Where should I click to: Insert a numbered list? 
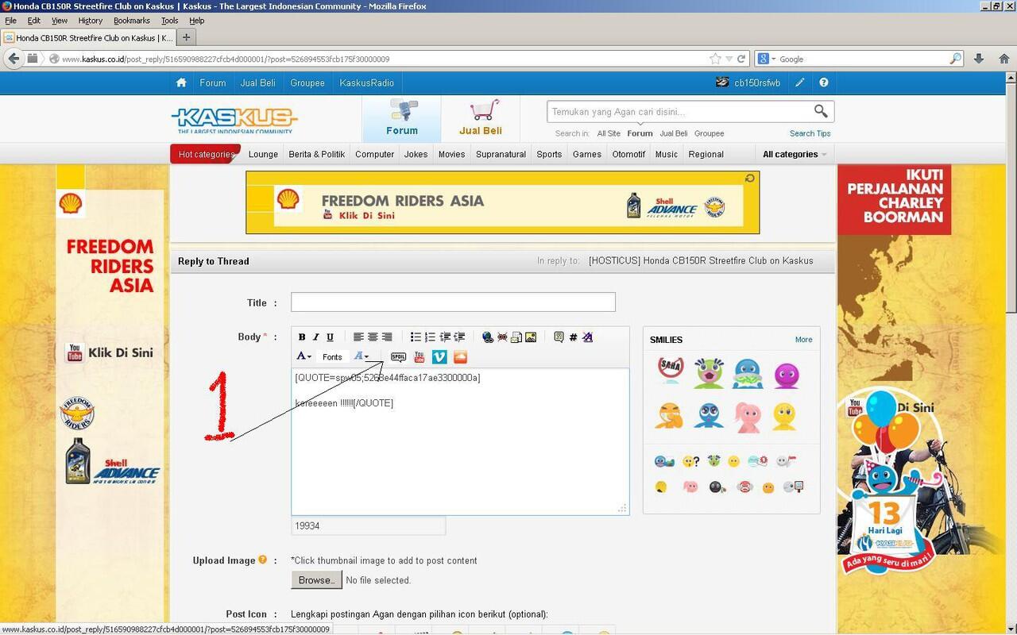click(430, 337)
